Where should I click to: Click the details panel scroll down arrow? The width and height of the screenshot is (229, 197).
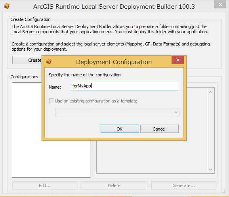pyautogui.click(x=211, y=170)
